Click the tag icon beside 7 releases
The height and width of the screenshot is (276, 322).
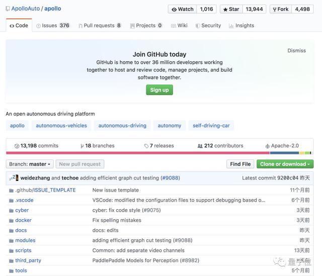(146, 146)
